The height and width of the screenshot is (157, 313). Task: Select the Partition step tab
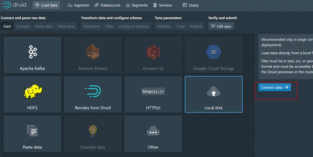[x=164, y=26]
